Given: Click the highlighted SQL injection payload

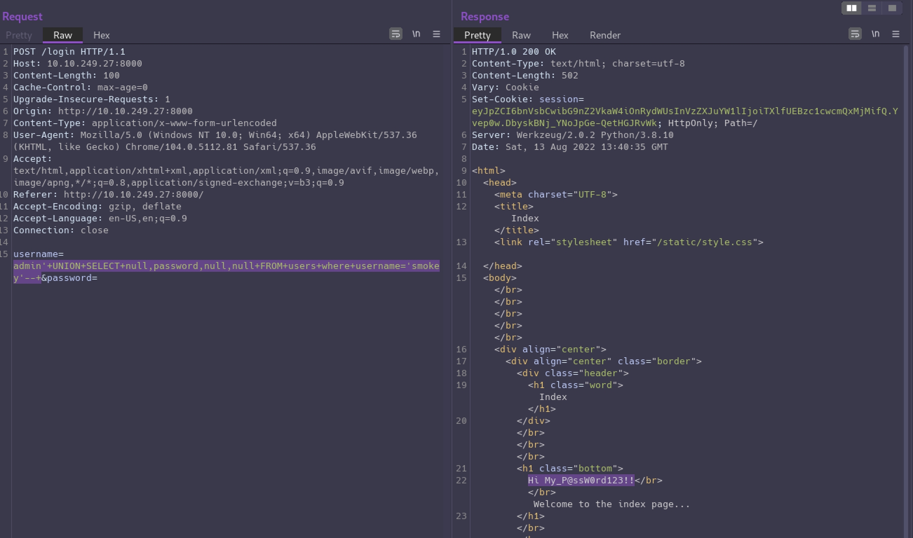Looking at the screenshot, I should tap(226, 266).
